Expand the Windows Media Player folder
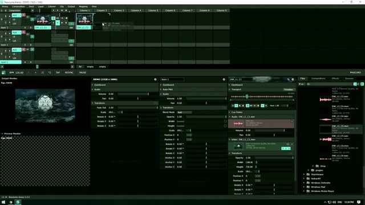 pyautogui.click(x=304, y=191)
